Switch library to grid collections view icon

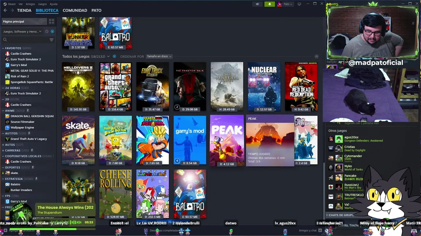pyautogui.click(x=51, y=21)
